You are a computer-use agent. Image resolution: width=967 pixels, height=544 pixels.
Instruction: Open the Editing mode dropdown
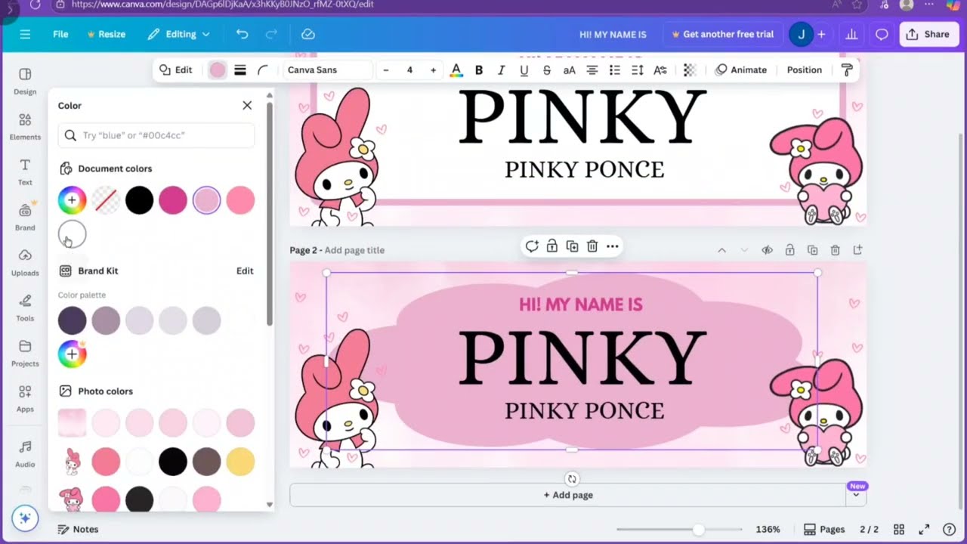point(178,34)
